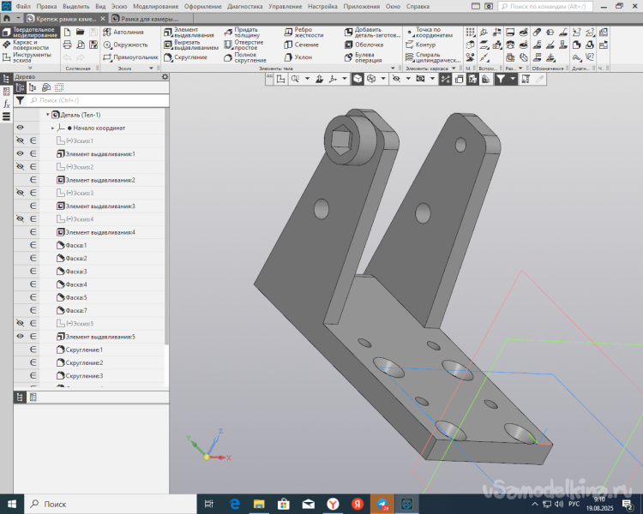
Task: Switch to the Рамка для камеры tab
Action: tap(146, 18)
